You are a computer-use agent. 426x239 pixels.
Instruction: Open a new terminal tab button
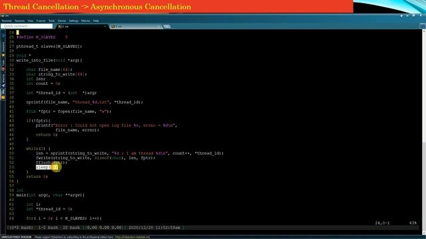pos(167,27)
